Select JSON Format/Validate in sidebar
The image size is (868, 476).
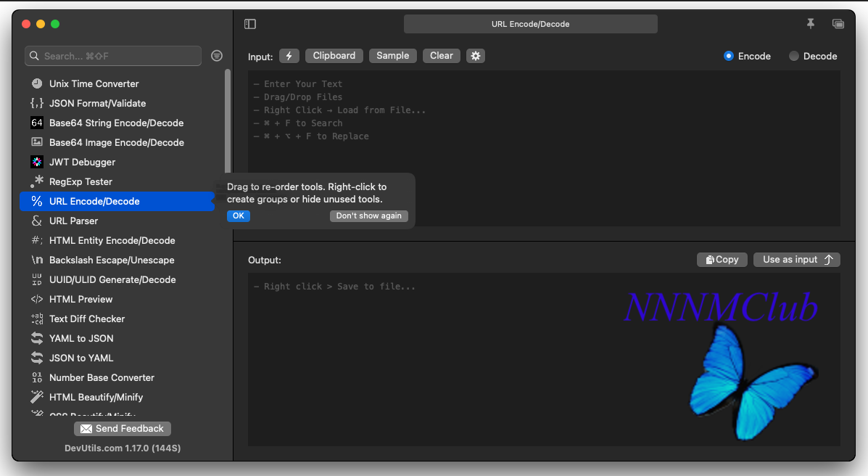click(97, 103)
